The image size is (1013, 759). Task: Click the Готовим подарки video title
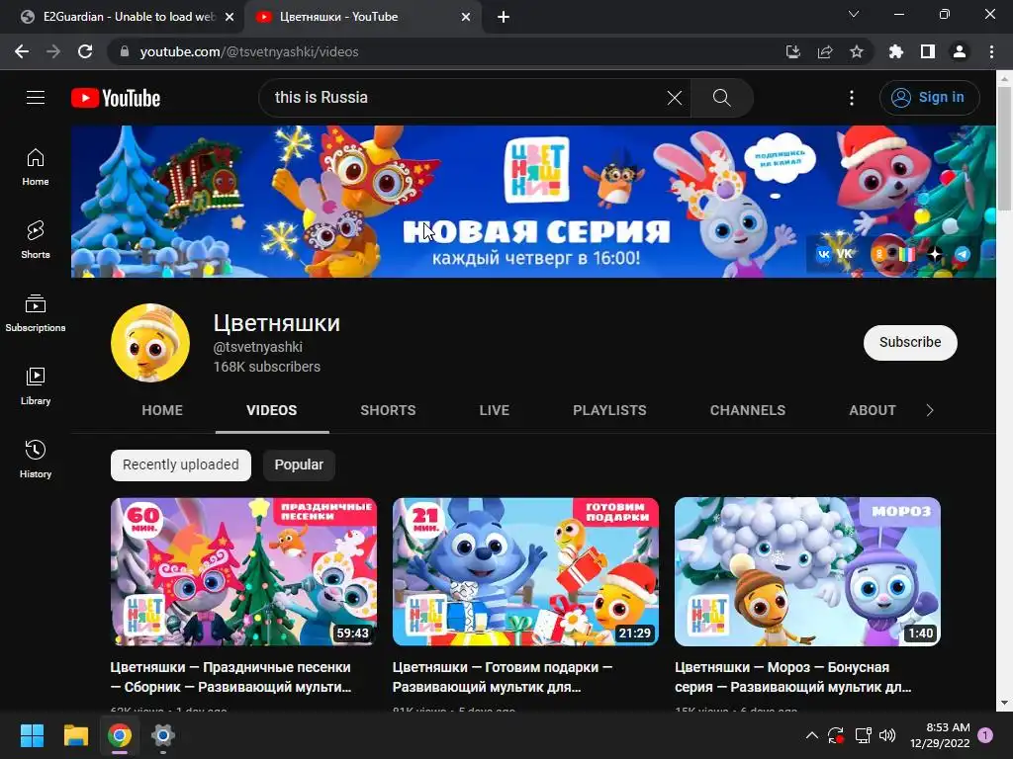tap(502, 677)
